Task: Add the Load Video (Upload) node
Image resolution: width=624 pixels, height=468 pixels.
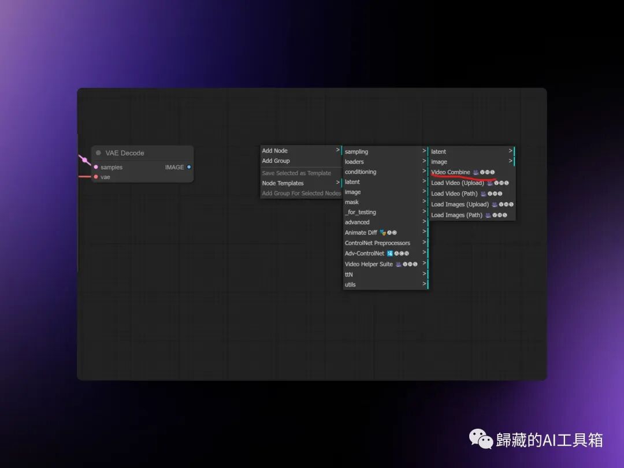Action: click(472, 183)
